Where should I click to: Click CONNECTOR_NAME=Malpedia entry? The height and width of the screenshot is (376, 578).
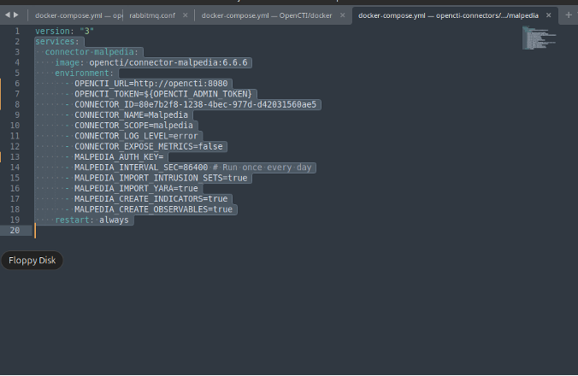(131, 115)
